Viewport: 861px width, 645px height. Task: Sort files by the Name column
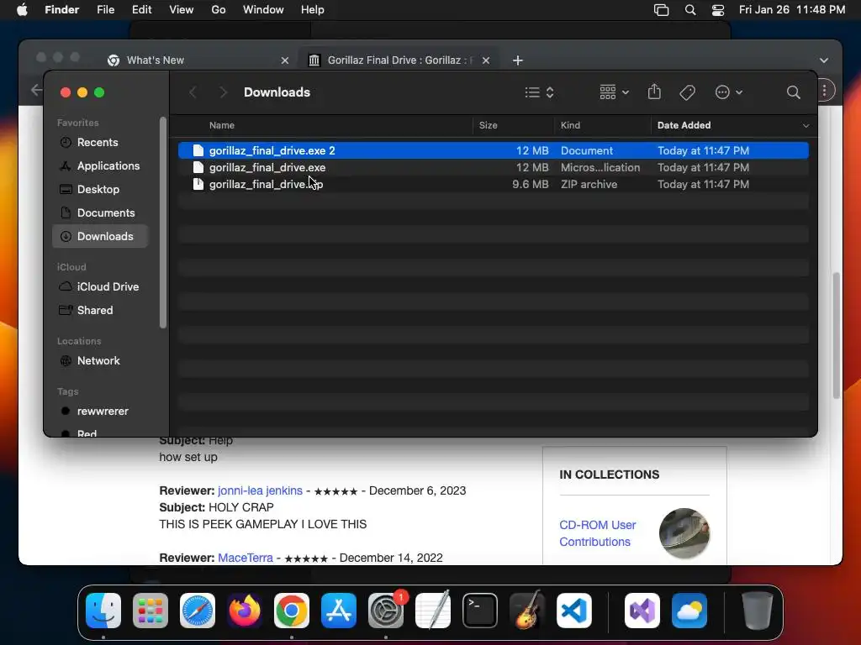point(222,125)
